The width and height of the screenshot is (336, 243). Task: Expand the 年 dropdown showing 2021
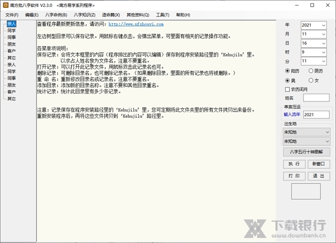[323, 25]
